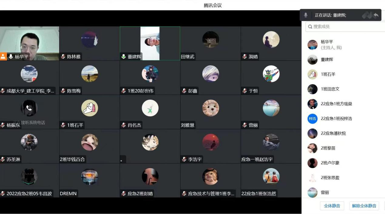
Task: Click the muted mic icon for 苏圣淋
Action: coord(3,159)
